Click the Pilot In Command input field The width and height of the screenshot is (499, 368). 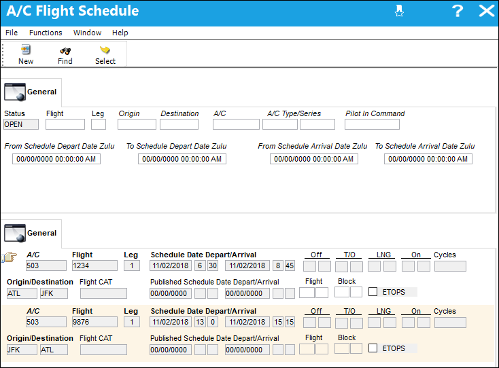tap(372, 124)
